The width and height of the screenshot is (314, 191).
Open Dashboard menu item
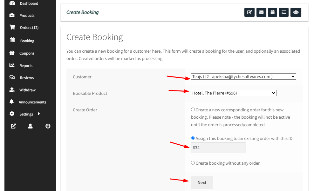pyautogui.click(x=29, y=3)
